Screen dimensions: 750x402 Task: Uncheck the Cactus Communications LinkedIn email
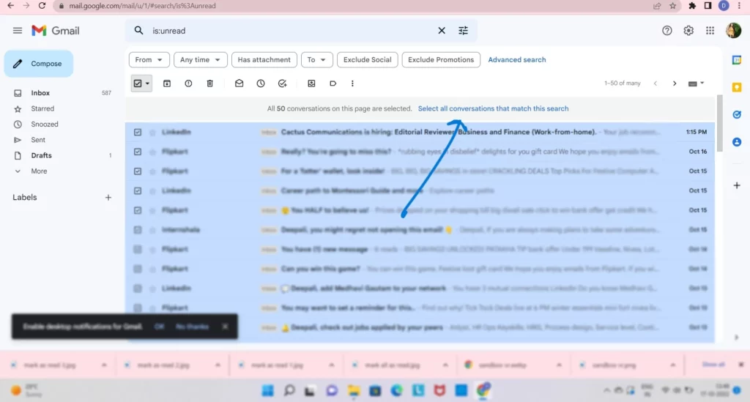coord(138,132)
